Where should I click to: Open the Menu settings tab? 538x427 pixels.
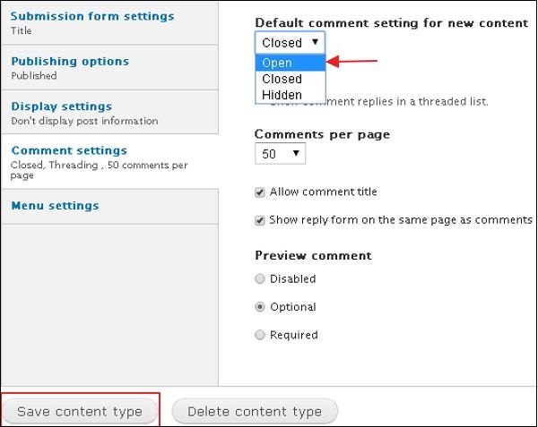click(x=55, y=205)
